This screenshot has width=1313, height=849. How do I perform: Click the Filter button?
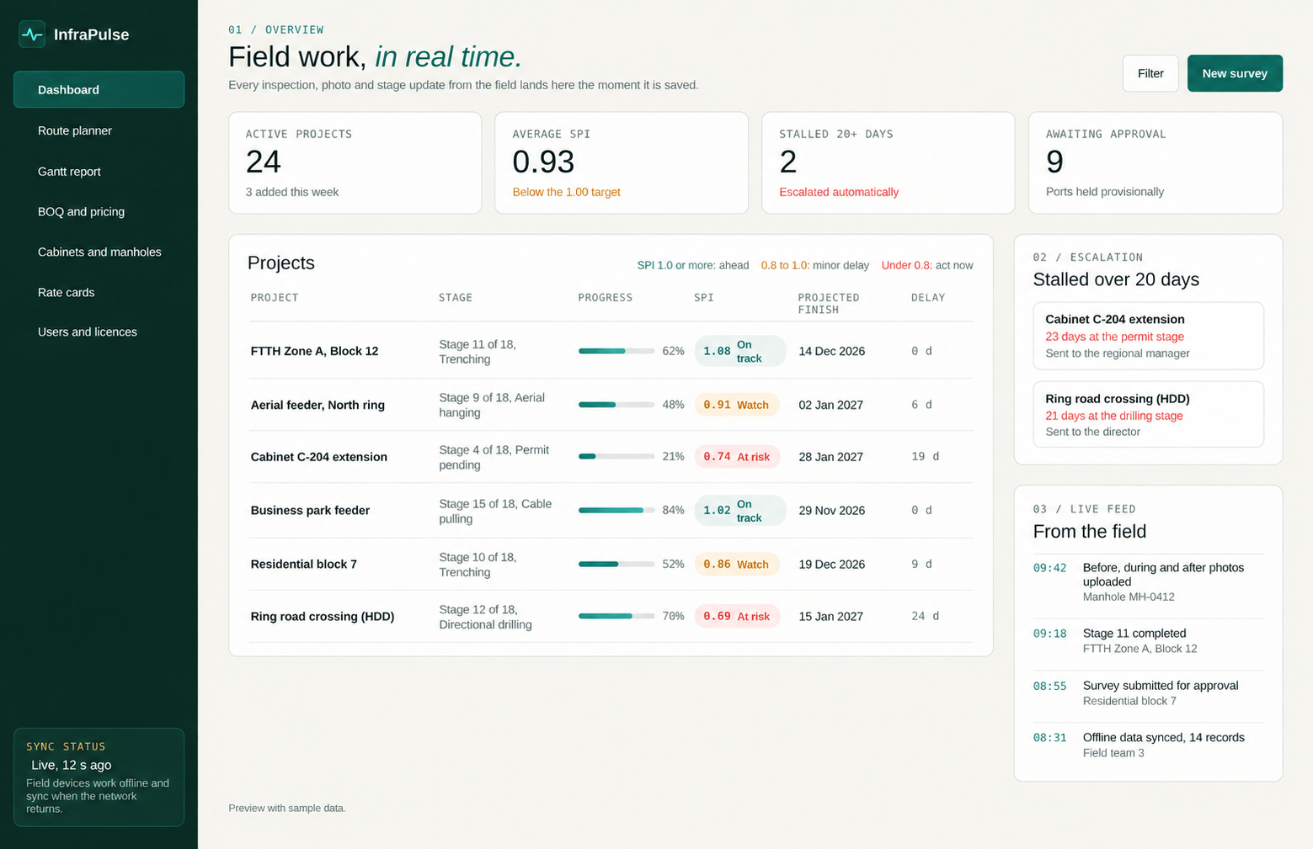pyautogui.click(x=1150, y=73)
